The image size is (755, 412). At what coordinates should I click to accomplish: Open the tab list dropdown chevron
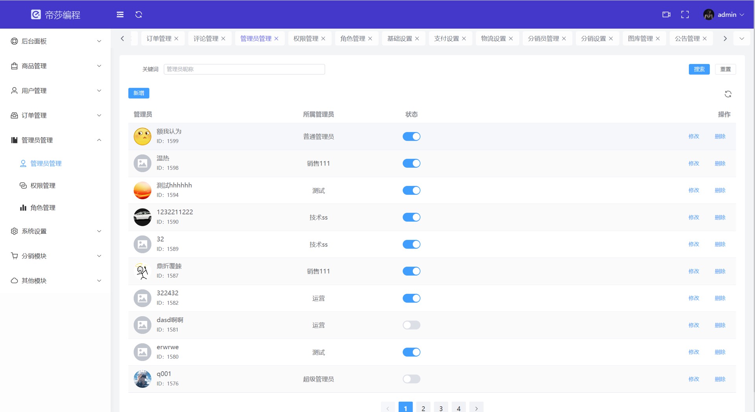pyautogui.click(x=742, y=38)
